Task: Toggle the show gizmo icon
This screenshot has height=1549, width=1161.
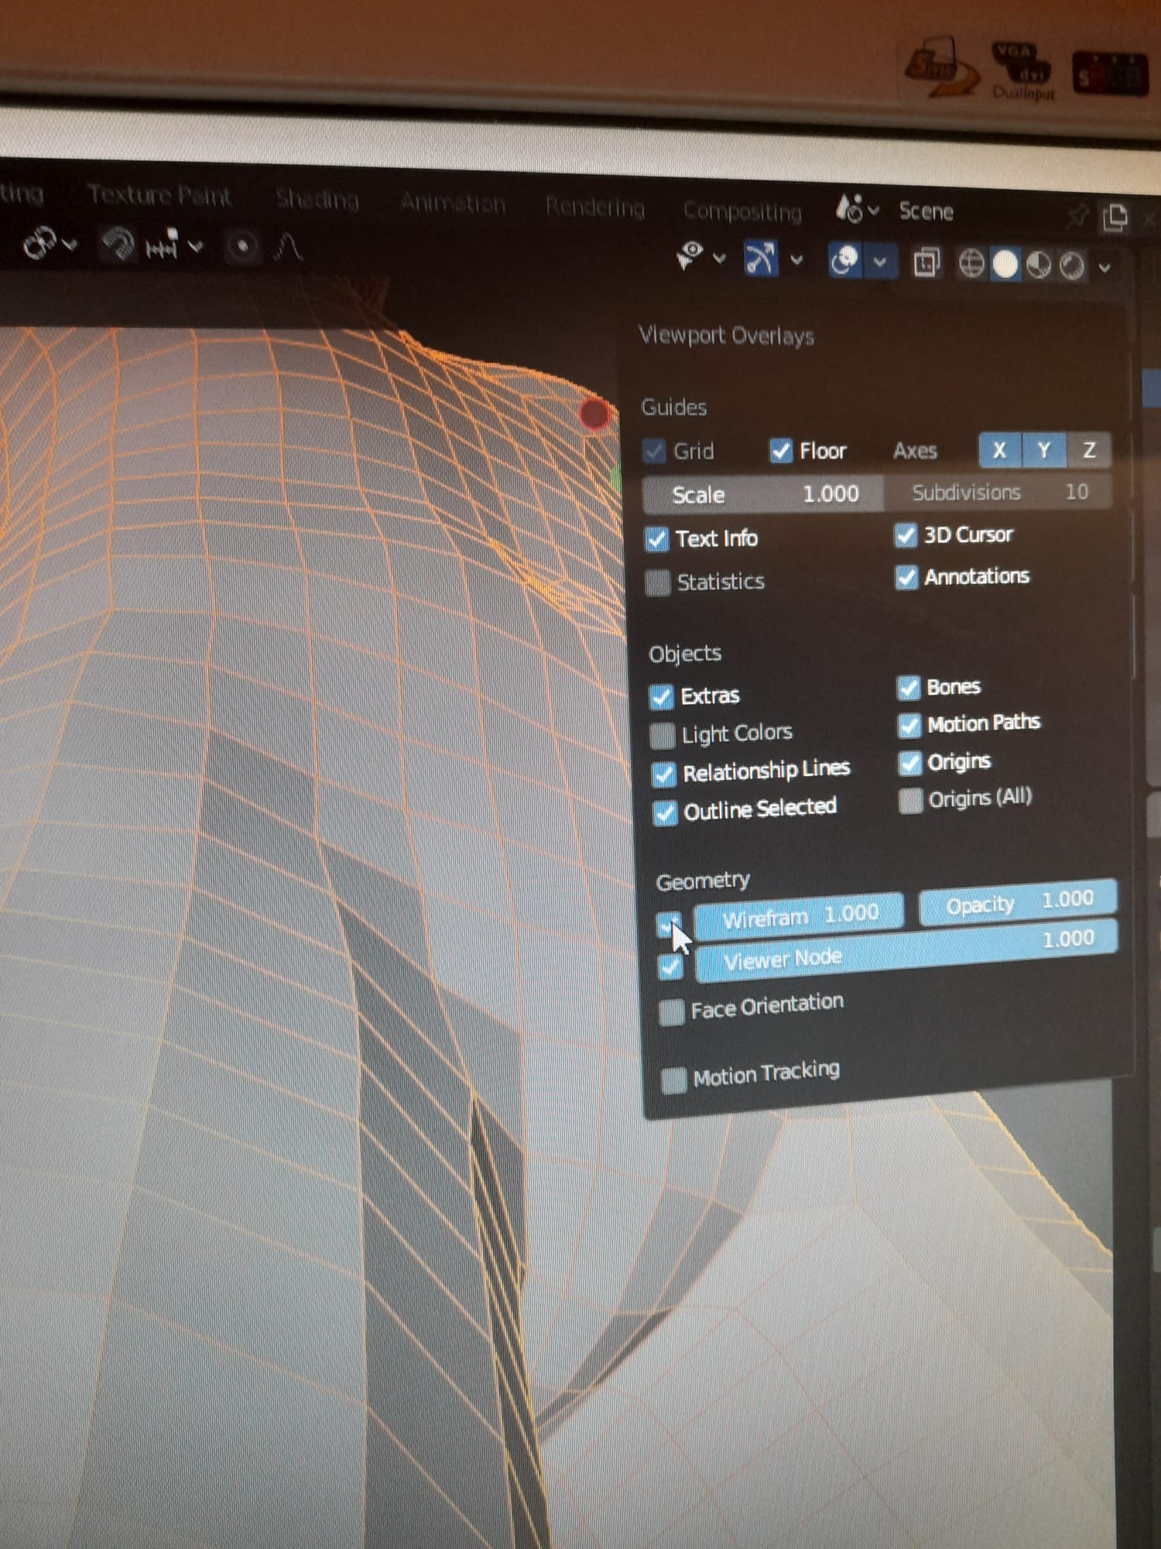Action: click(759, 259)
